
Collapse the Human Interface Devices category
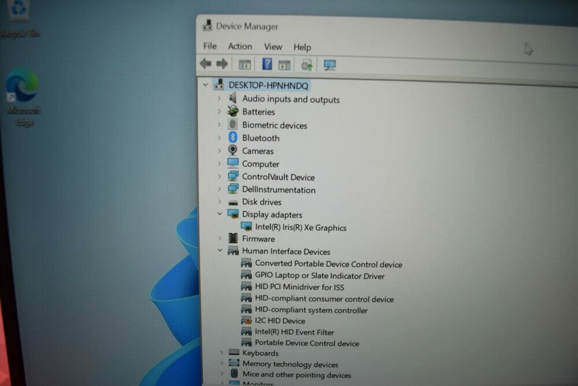pos(220,250)
